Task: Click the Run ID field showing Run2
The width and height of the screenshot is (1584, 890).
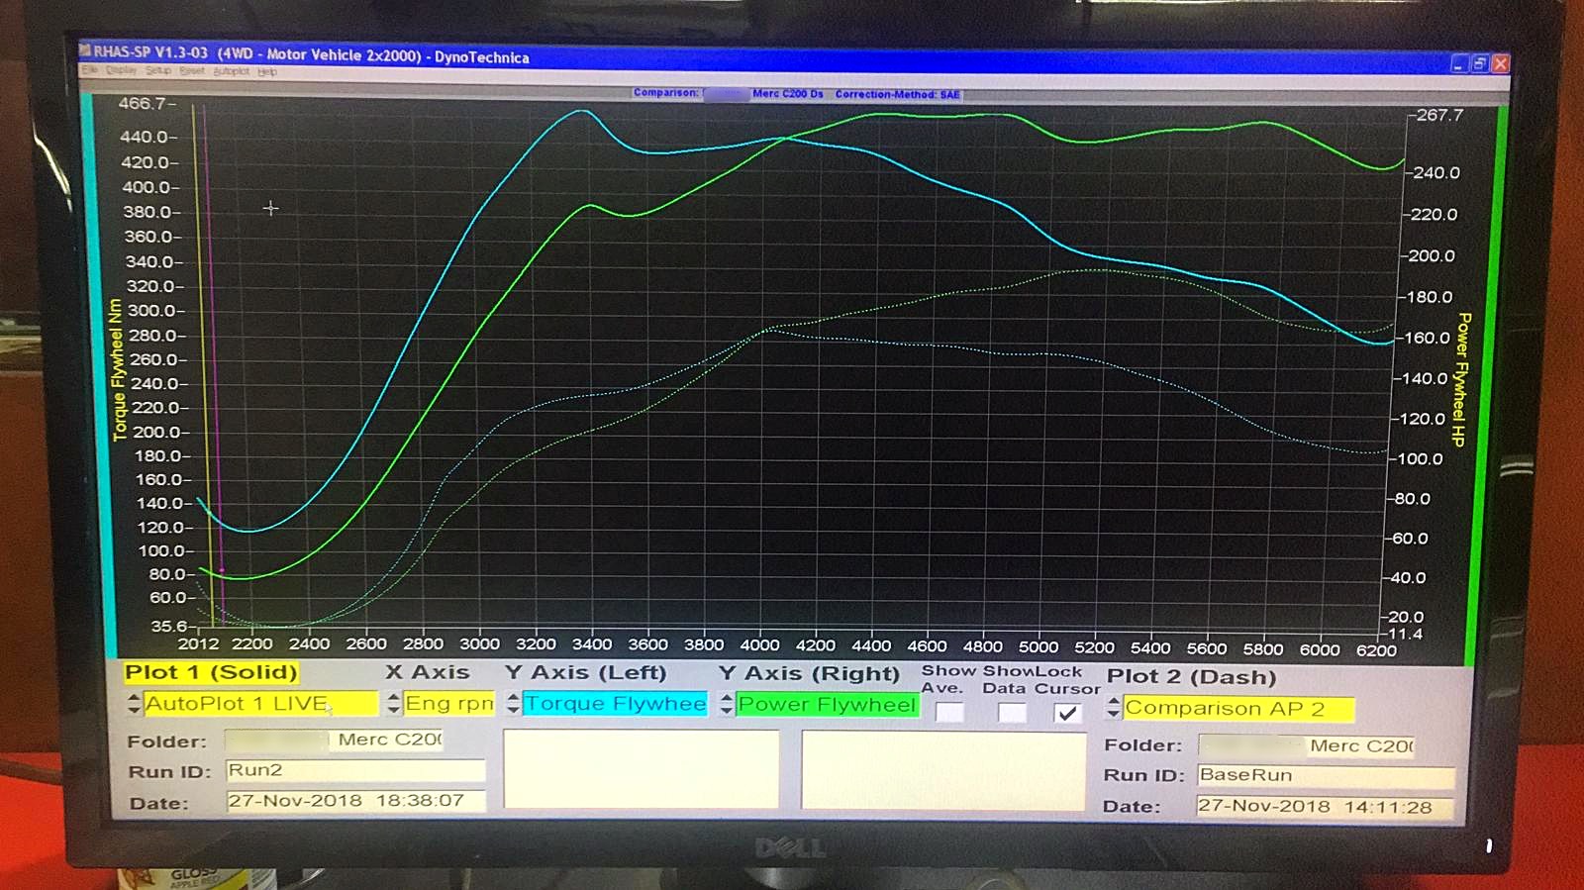Action: pos(354,770)
